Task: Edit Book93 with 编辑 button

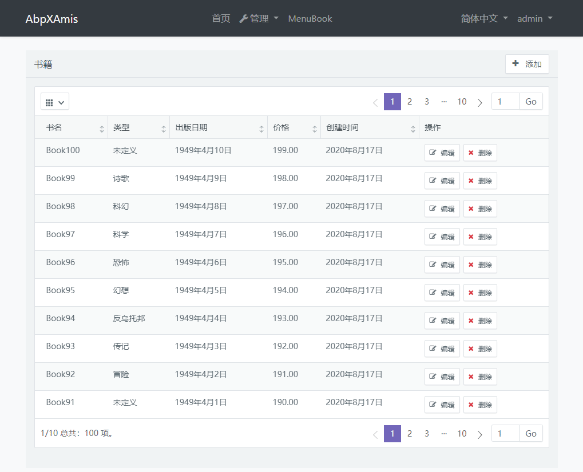Action: (x=442, y=349)
